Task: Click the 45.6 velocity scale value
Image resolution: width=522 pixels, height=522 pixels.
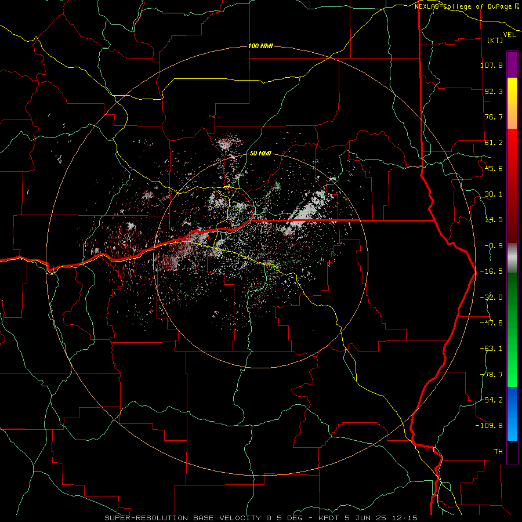Action: tap(494, 168)
